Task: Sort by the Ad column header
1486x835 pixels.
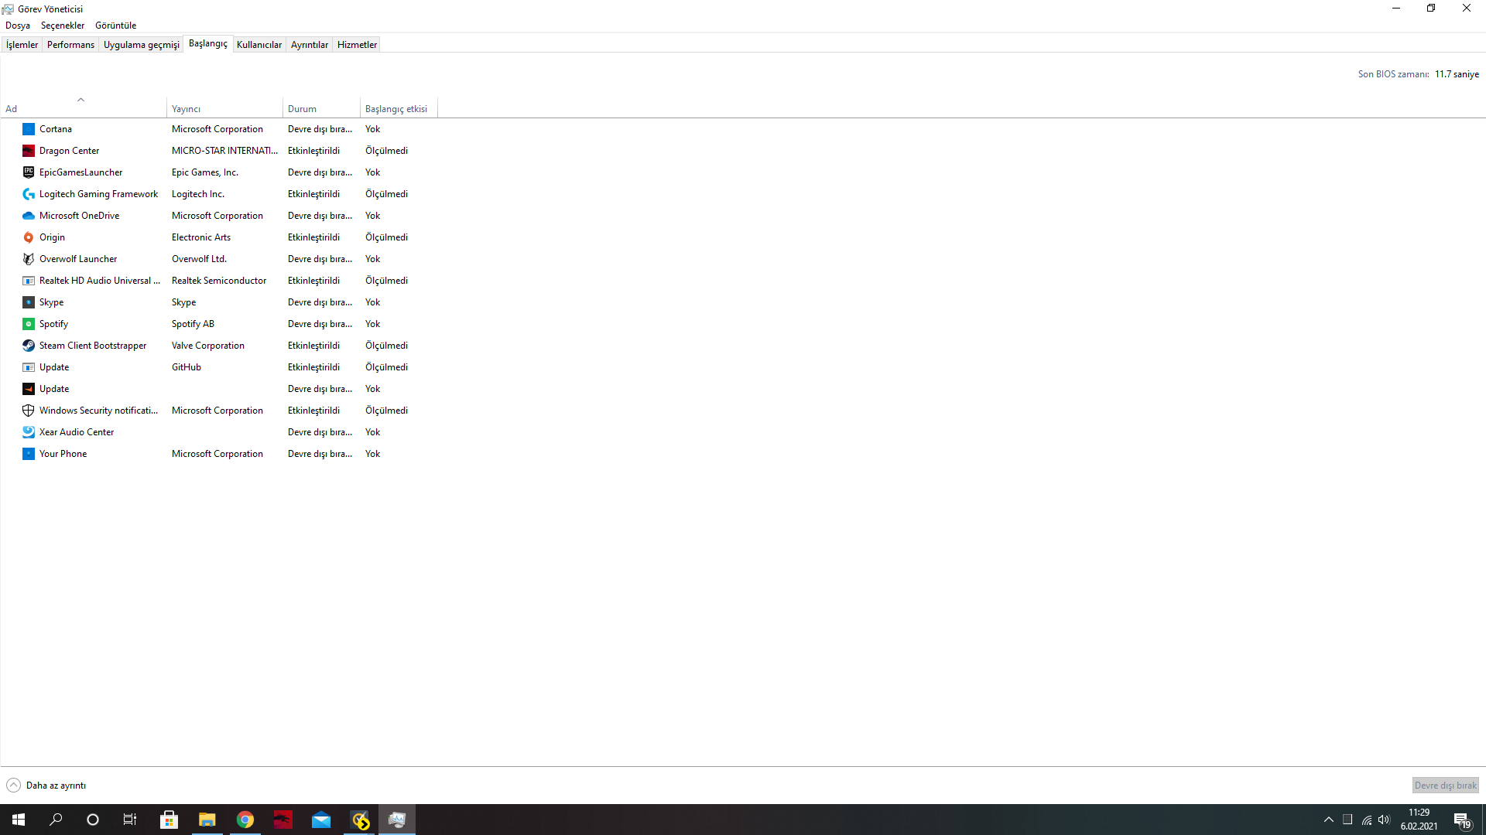Action: (83, 109)
